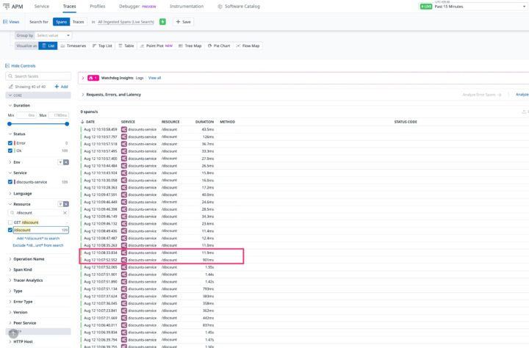Clear the Resource search field
Viewport: 529px width, 348px height.
[65, 213]
